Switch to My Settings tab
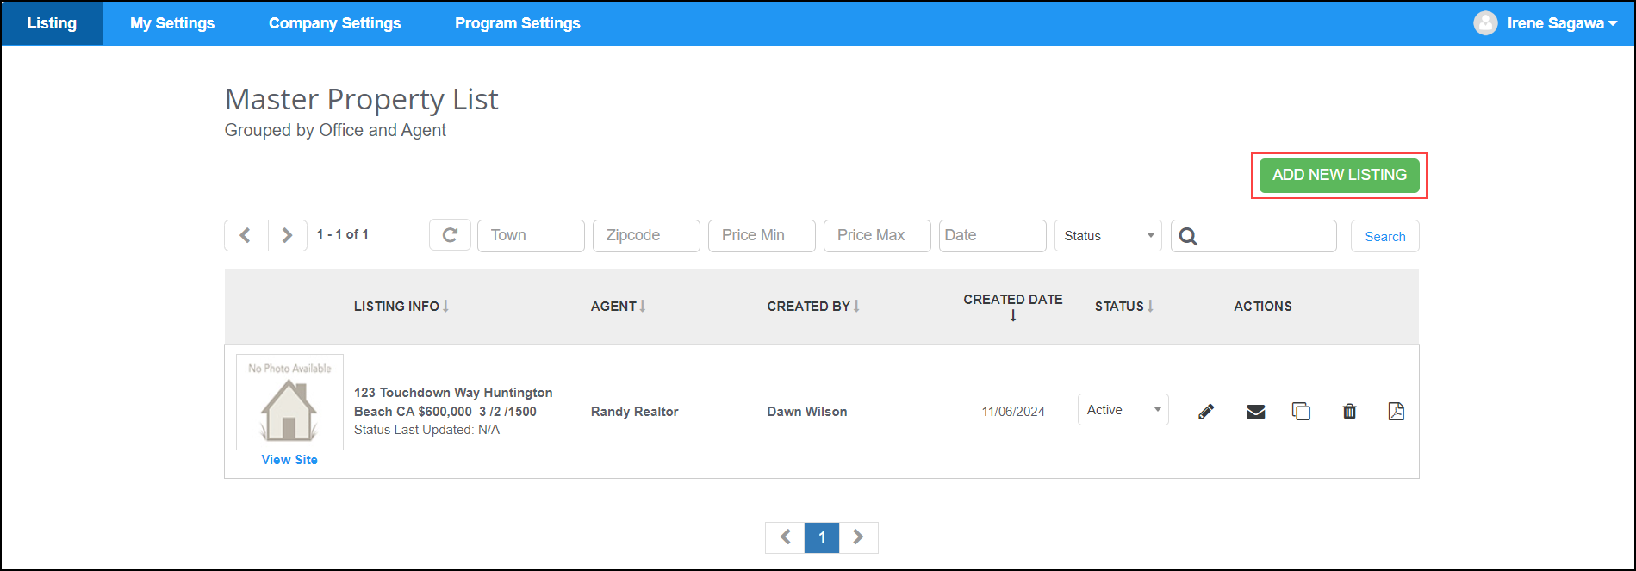1636x571 pixels. [172, 23]
